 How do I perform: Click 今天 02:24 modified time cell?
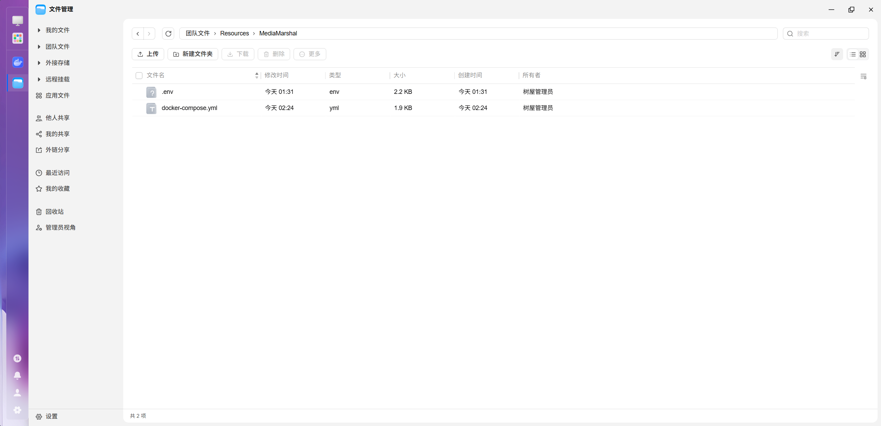pos(279,108)
